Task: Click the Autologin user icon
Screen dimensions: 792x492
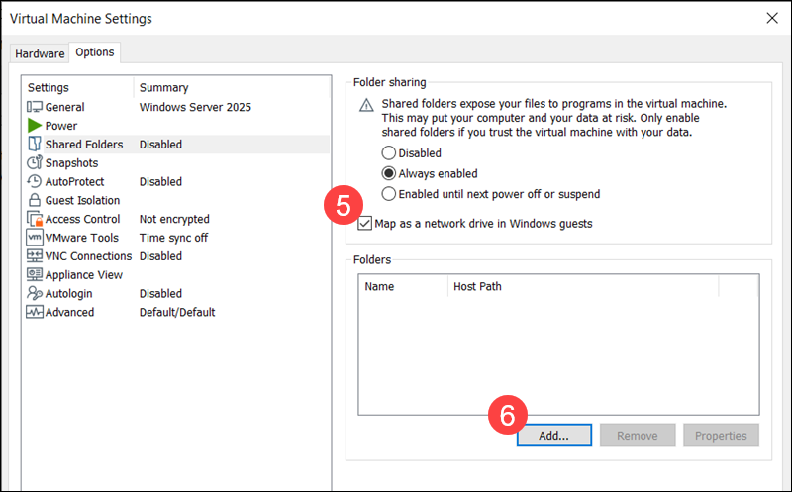Action: coord(35,294)
